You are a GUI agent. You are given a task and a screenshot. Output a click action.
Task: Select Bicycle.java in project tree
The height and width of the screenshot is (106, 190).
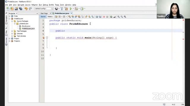pos(26,26)
